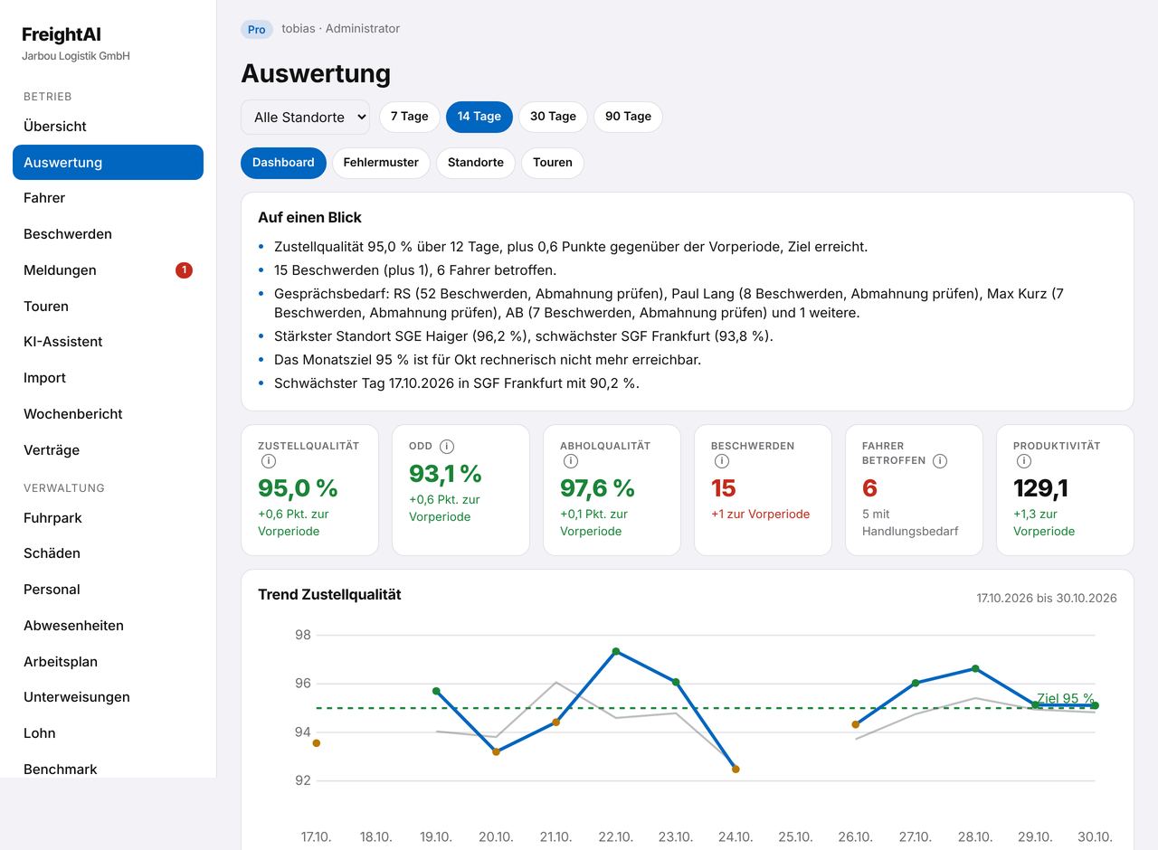
Task: Open the Wochenbericht section
Action: coord(108,414)
